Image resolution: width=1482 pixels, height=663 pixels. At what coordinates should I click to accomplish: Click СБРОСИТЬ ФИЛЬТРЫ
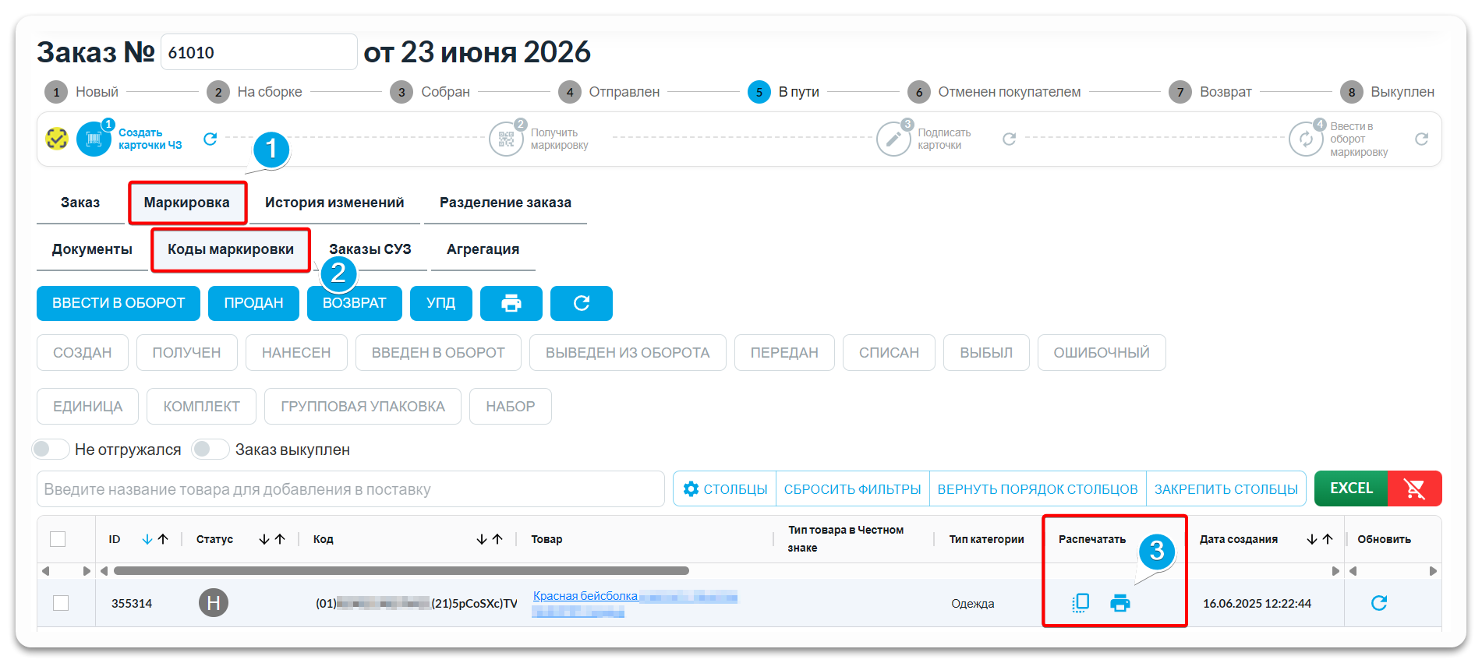coord(853,489)
